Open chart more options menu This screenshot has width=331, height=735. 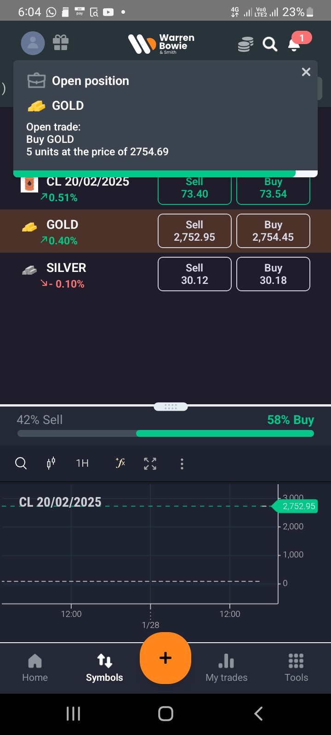[182, 464]
